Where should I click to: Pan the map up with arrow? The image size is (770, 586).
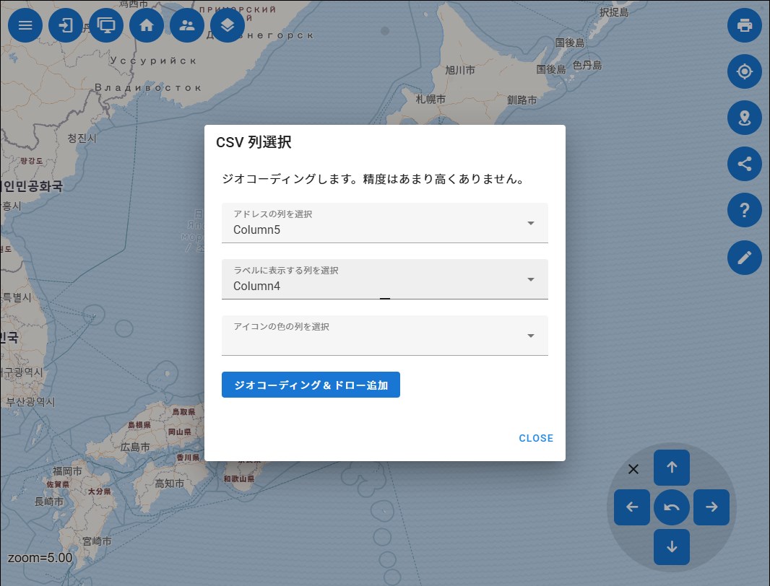(672, 468)
